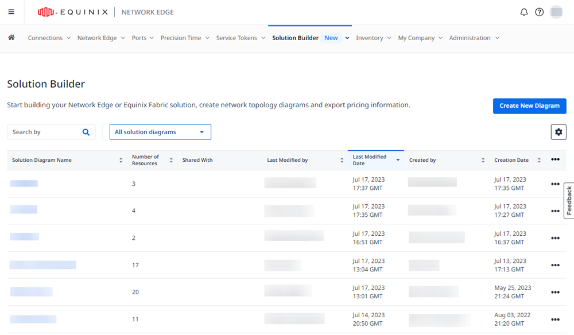Click the search magnifier icon
The width and height of the screenshot is (574, 335).
(x=86, y=132)
